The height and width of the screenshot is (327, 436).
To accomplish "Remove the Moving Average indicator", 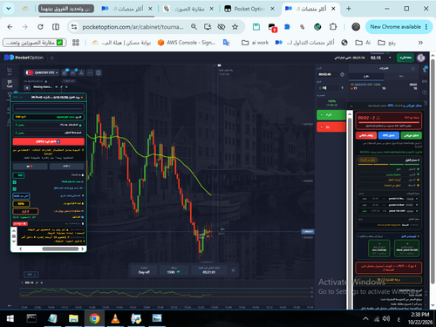I will [66, 87].
